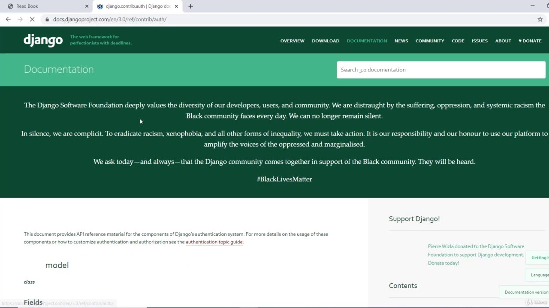The height and width of the screenshot is (308, 549).
Task: Open the Download nav item
Action: coord(326,41)
